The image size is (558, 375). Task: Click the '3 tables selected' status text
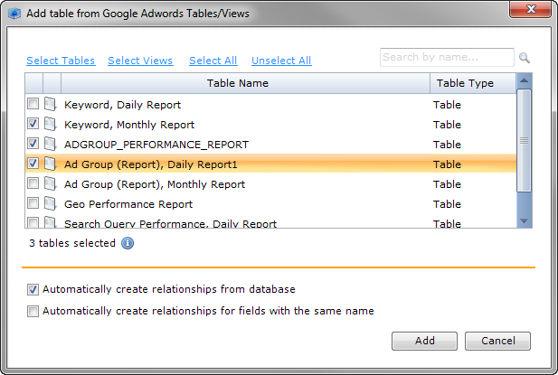coord(72,243)
